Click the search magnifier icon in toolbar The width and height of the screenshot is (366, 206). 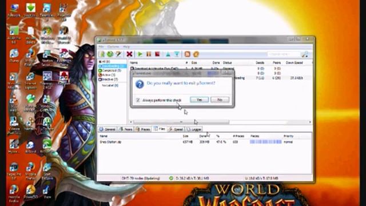pyautogui.click(x=305, y=54)
